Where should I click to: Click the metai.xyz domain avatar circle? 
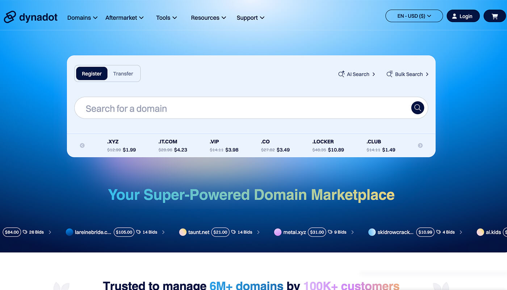click(278, 232)
